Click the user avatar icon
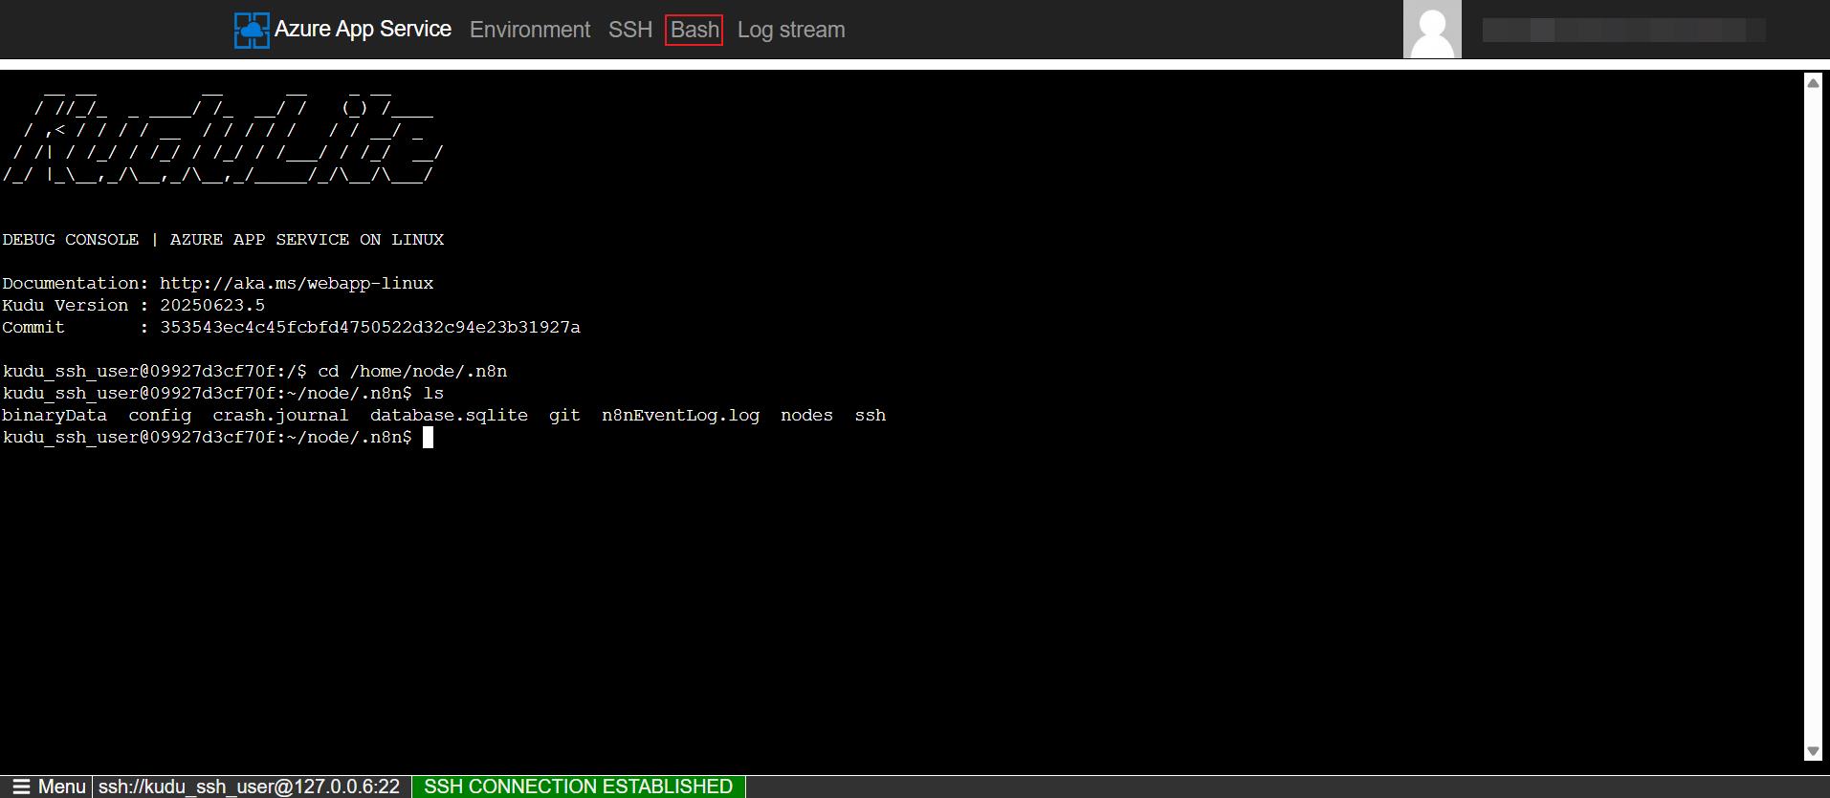Viewport: 1830px width, 798px height. click(x=1432, y=30)
